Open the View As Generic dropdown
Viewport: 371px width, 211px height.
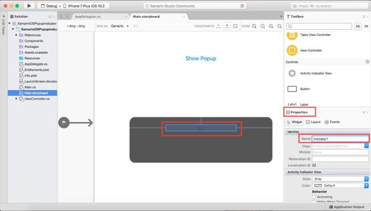120,26
